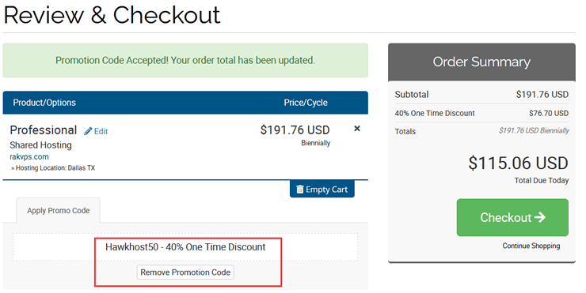Click the Price/Cycle column header

[306, 103]
